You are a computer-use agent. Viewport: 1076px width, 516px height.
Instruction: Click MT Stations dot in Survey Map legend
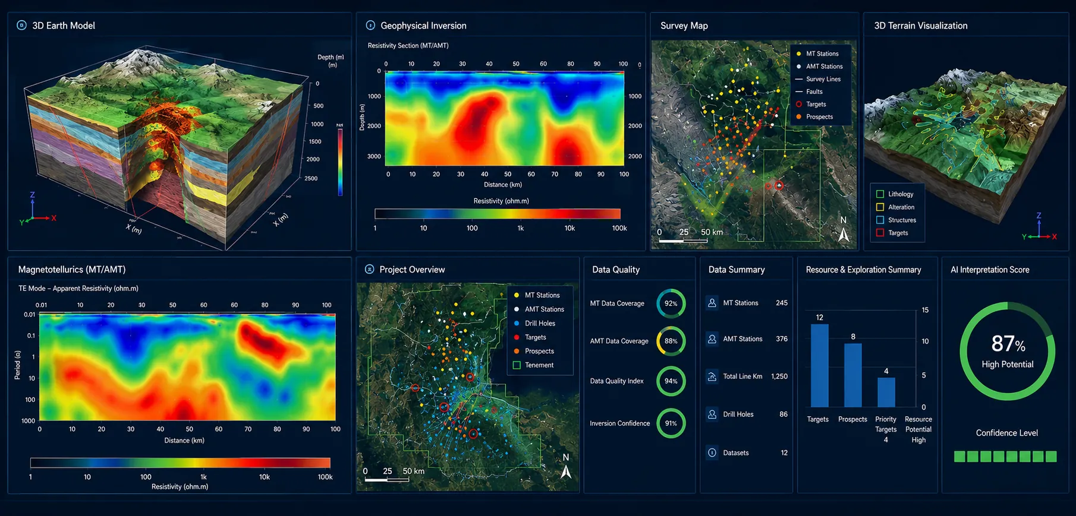coord(799,54)
